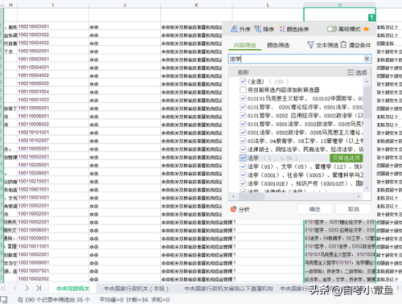This screenshot has width=402, height=304.
Task: Toggle the (全选) select-all checkbox
Action: (243, 81)
